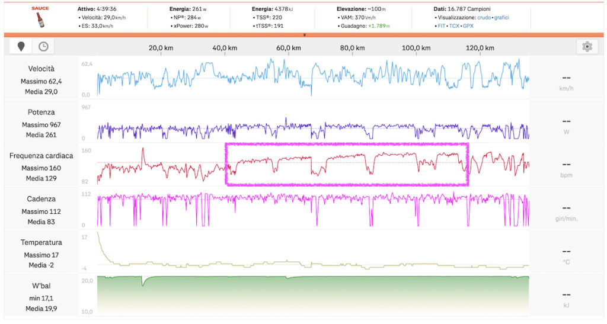The width and height of the screenshot is (607, 324).
Task: Select the Temperatura chart row label
Action: [x=41, y=242]
